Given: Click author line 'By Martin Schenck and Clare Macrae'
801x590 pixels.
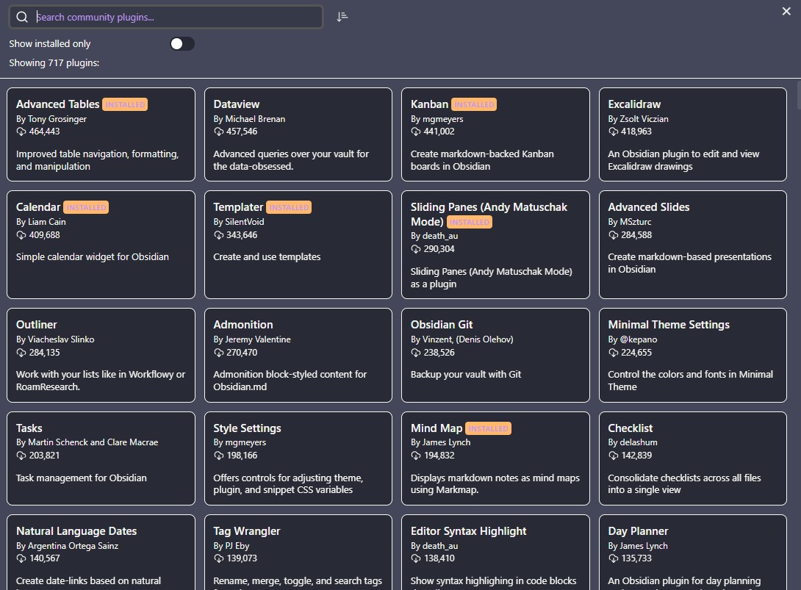Looking at the screenshot, I should 87,442.
